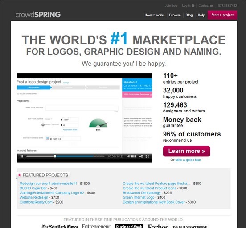Image resolution: width=246 pixels, height=228 pixels.
Task: Click the lock icon beside Log in
Action: click(x=193, y=5)
